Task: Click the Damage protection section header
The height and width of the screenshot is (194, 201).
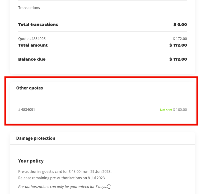Action: [36, 138]
